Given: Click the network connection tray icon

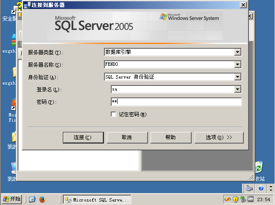Looking at the screenshot, I should [243, 199].
